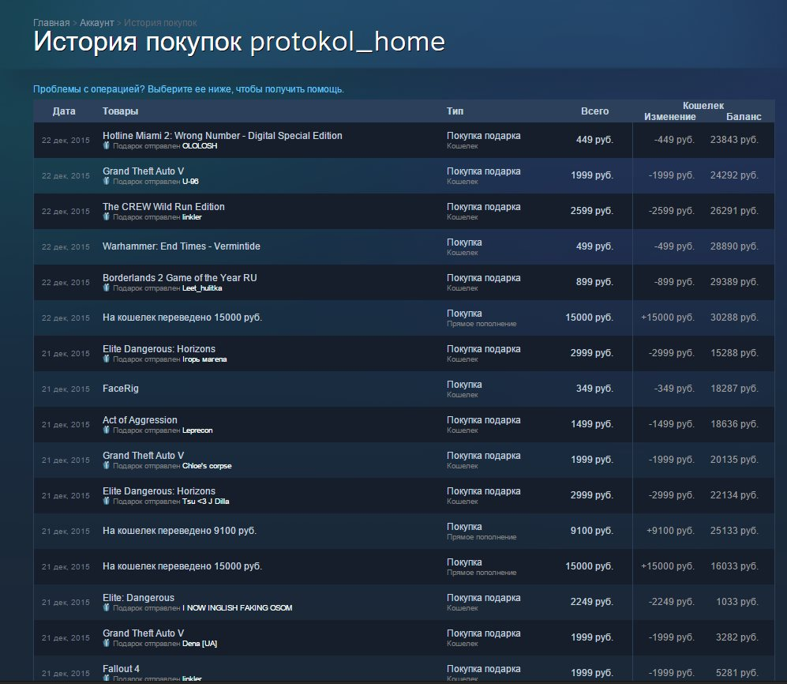Open Аккаунт breadcrumb link

[97, 23]
